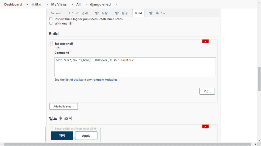261x146 pixels.
Task: Switch to the 빌드 후 조치 tab
Action: [157, 13]
